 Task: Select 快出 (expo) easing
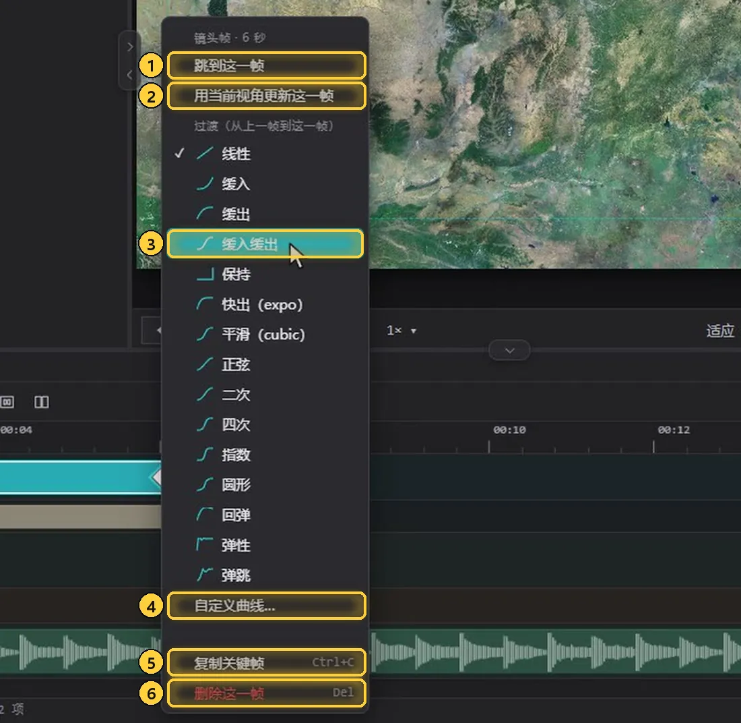tap(265, 304)
